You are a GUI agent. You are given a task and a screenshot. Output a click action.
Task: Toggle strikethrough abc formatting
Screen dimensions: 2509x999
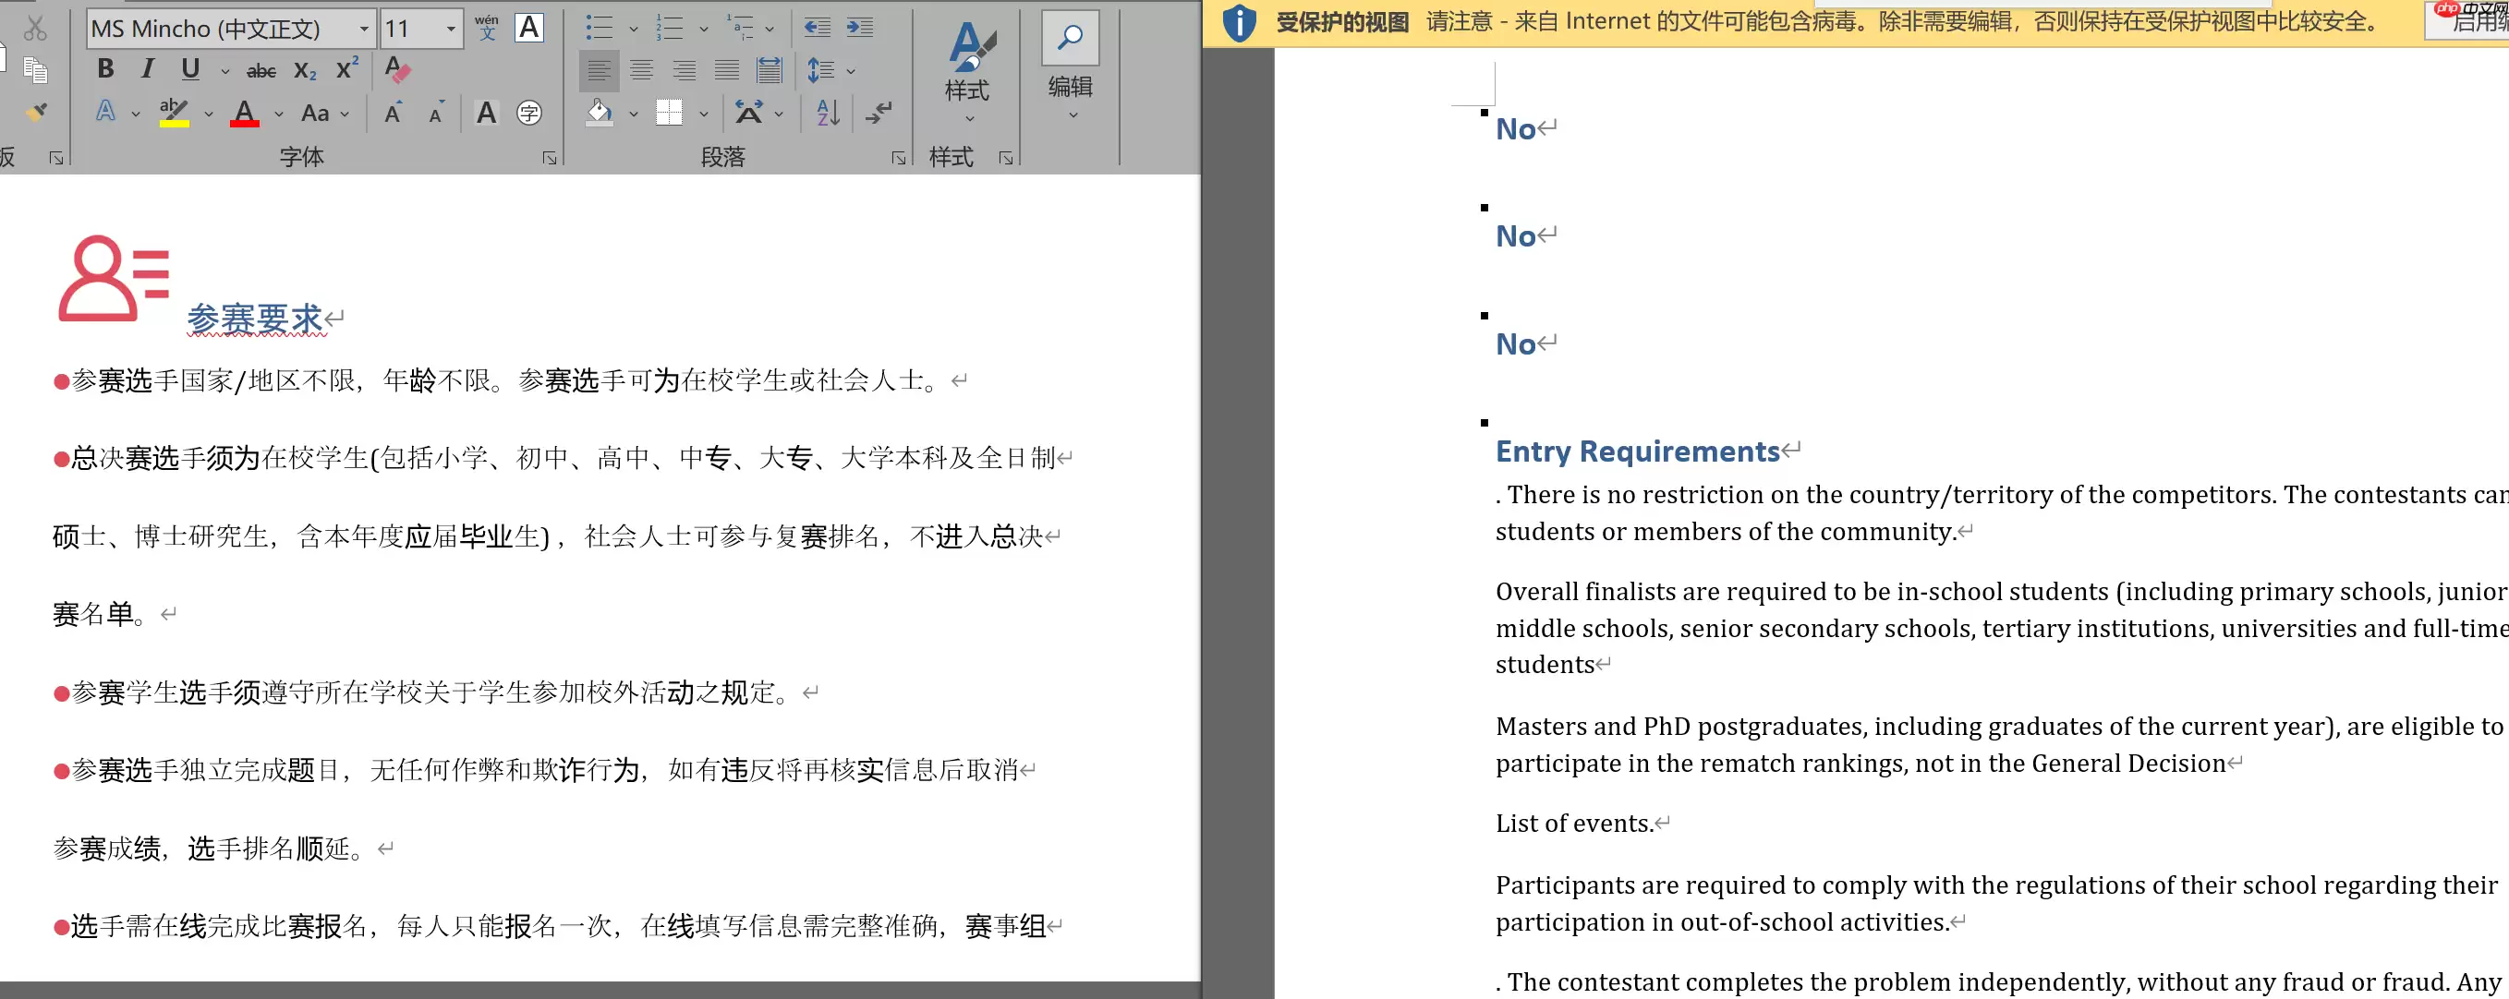tap(261, 70)
